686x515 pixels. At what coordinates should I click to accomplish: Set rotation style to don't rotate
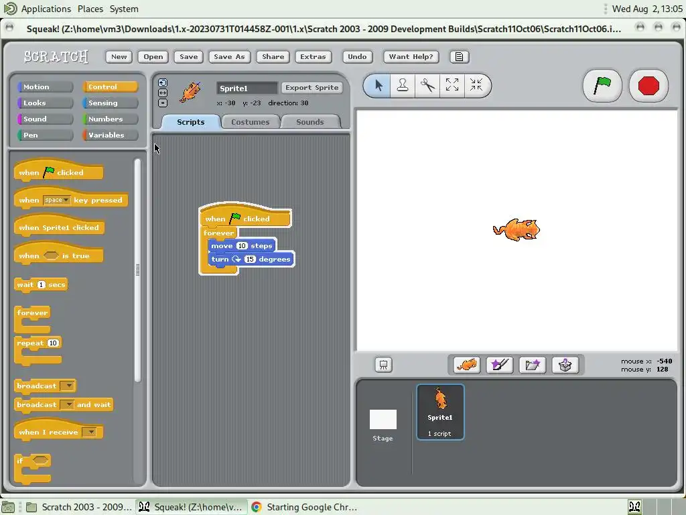163,103
